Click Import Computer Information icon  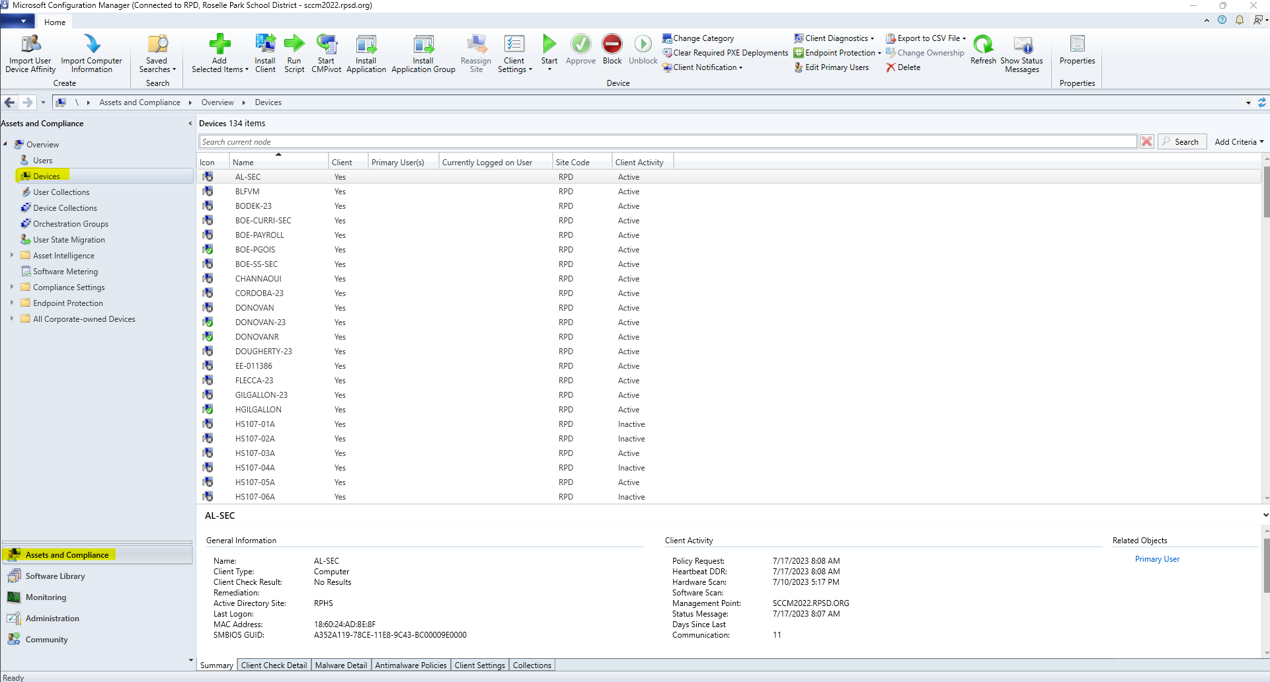tap(92, 44)
